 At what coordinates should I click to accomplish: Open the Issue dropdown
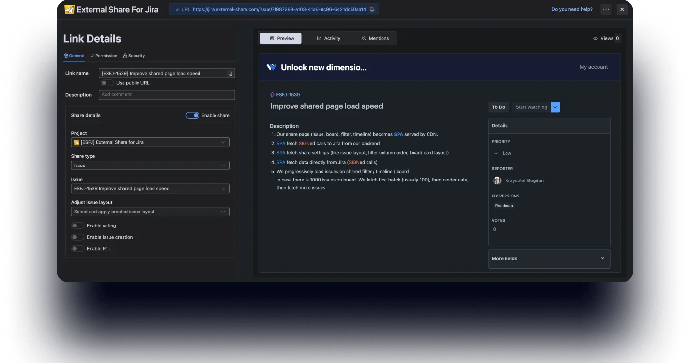point(150,189)
